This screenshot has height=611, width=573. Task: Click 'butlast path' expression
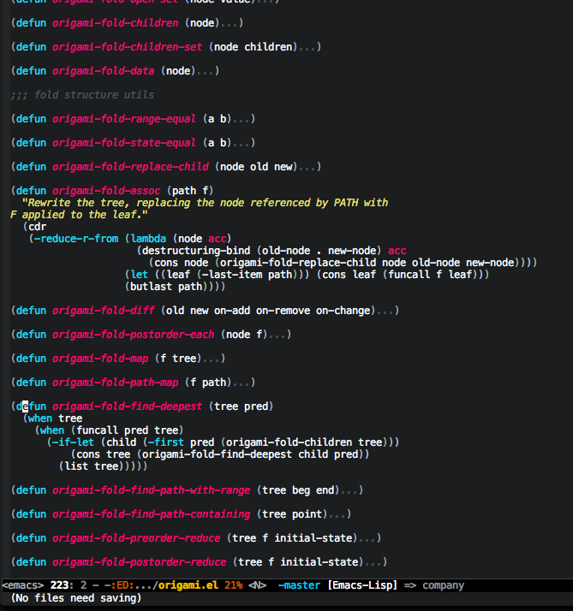[166, 287]
